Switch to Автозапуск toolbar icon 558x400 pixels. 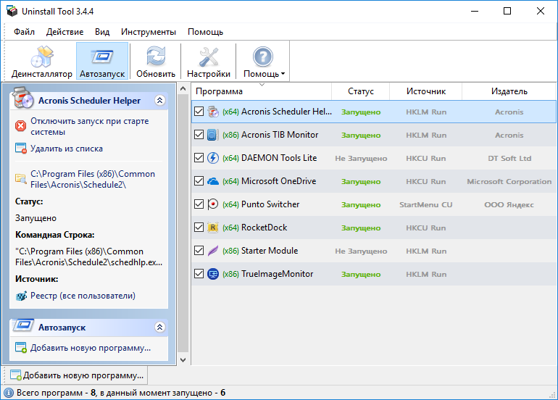click(102, 57)
